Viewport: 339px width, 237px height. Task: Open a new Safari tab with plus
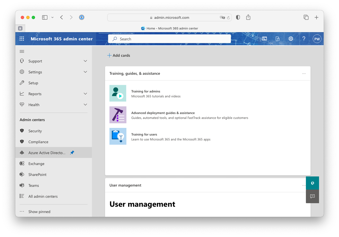317,17
